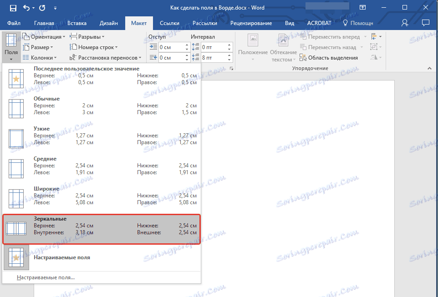438x297 pixels.
Task: Click the Помощник tell-me search box
Action: (359, 23)
